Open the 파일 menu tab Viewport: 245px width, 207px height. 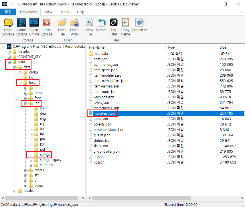[8, 12]
